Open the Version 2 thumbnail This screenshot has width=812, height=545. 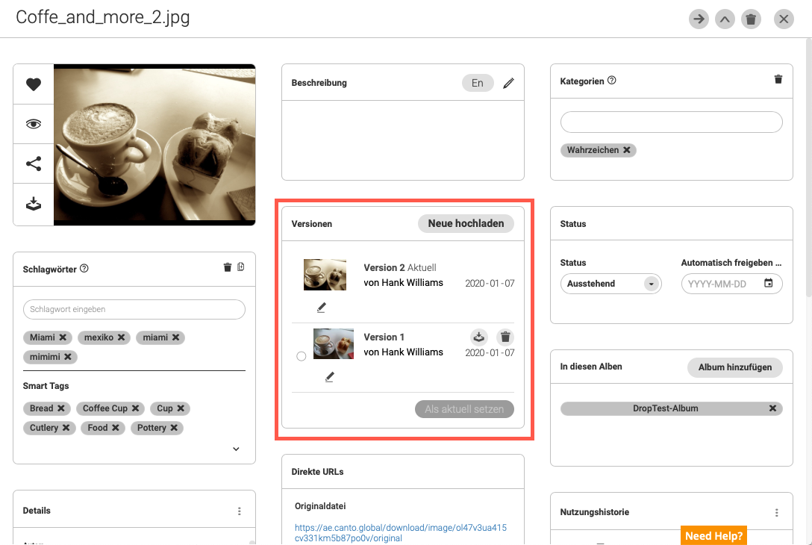(x=325, y=275)
